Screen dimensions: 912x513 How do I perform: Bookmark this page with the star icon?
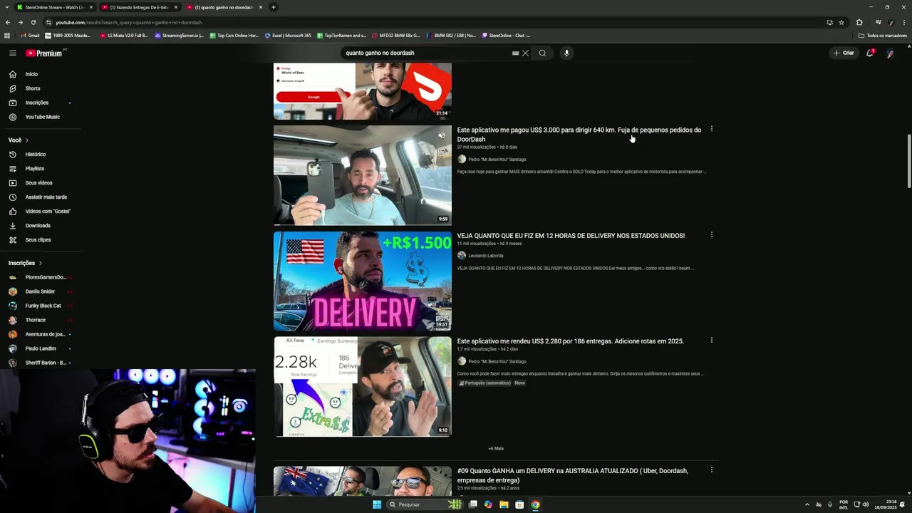[x=841, y=22]
